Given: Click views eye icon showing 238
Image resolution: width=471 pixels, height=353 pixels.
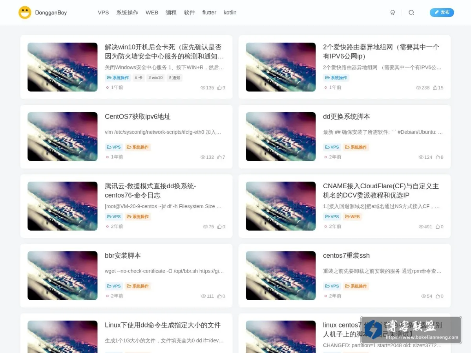Looking at the screenshot, I should (x=418, y=87).
